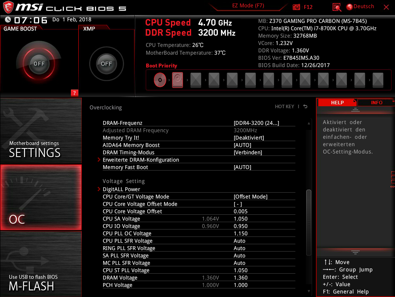Viewport: 395px width, 297px height.
Task: Change DRAM Timing-Modus Verbinden option
Action: [x=248, y=152]
